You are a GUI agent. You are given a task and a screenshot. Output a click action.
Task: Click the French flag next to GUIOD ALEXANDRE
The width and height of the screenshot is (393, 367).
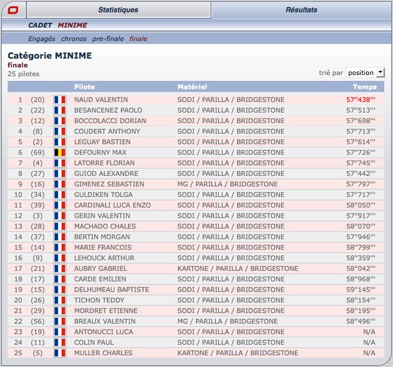point(60,174)
